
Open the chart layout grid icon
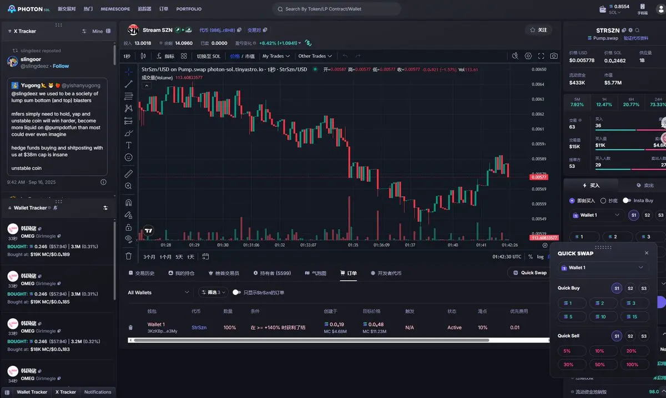184,56
